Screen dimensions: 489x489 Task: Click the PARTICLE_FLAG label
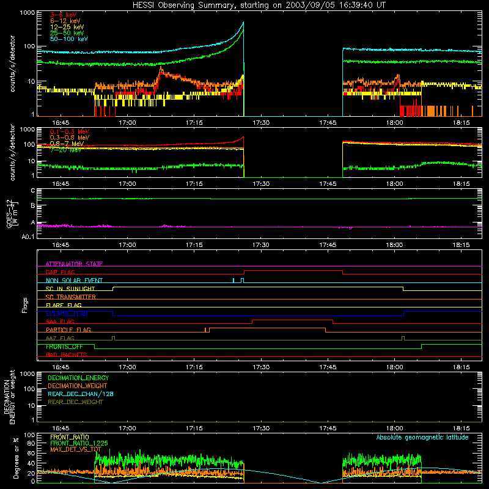(x=68, y=329)
